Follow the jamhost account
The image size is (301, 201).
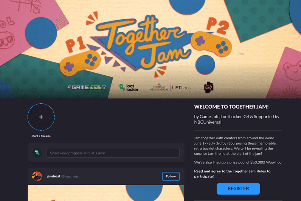[x=171, y=176]
